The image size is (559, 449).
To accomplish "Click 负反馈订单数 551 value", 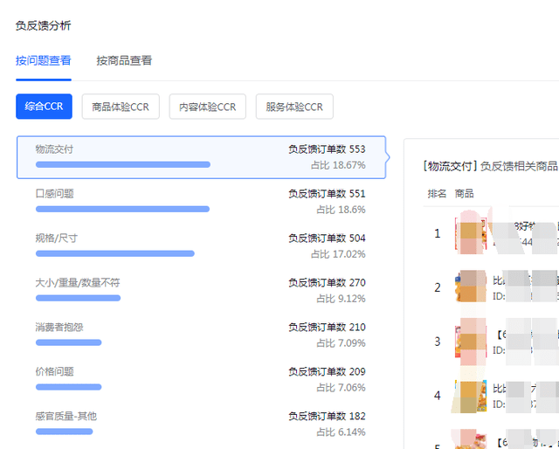I will point(327,194).
